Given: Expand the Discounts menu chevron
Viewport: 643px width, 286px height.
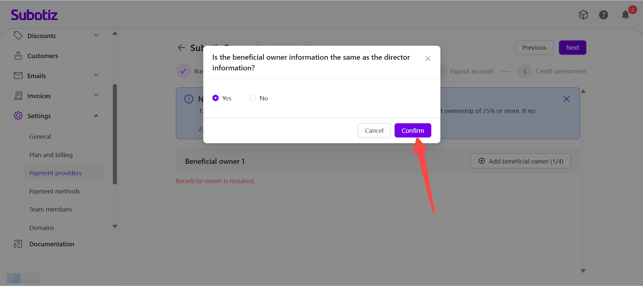Looking at the screenshot, I should pyautogui.click(x=96, y=36).
